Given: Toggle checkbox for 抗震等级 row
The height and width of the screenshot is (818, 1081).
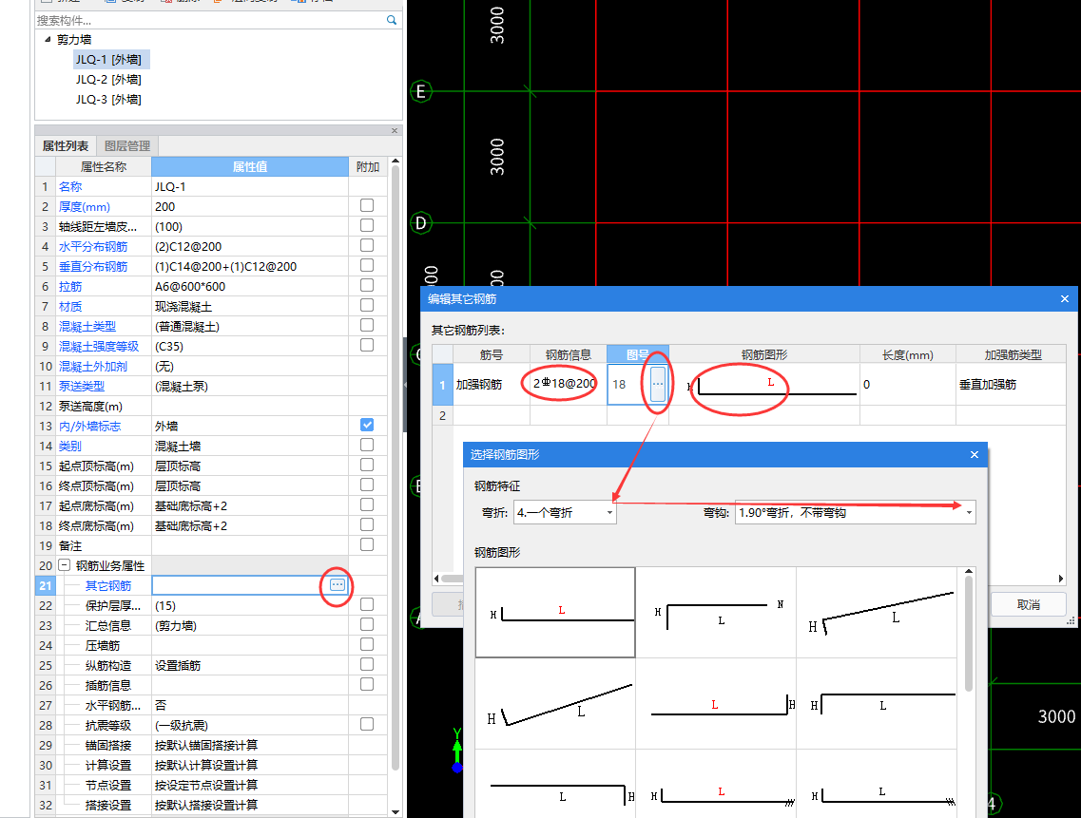Looking at the screenshot, I should [367, 724].
